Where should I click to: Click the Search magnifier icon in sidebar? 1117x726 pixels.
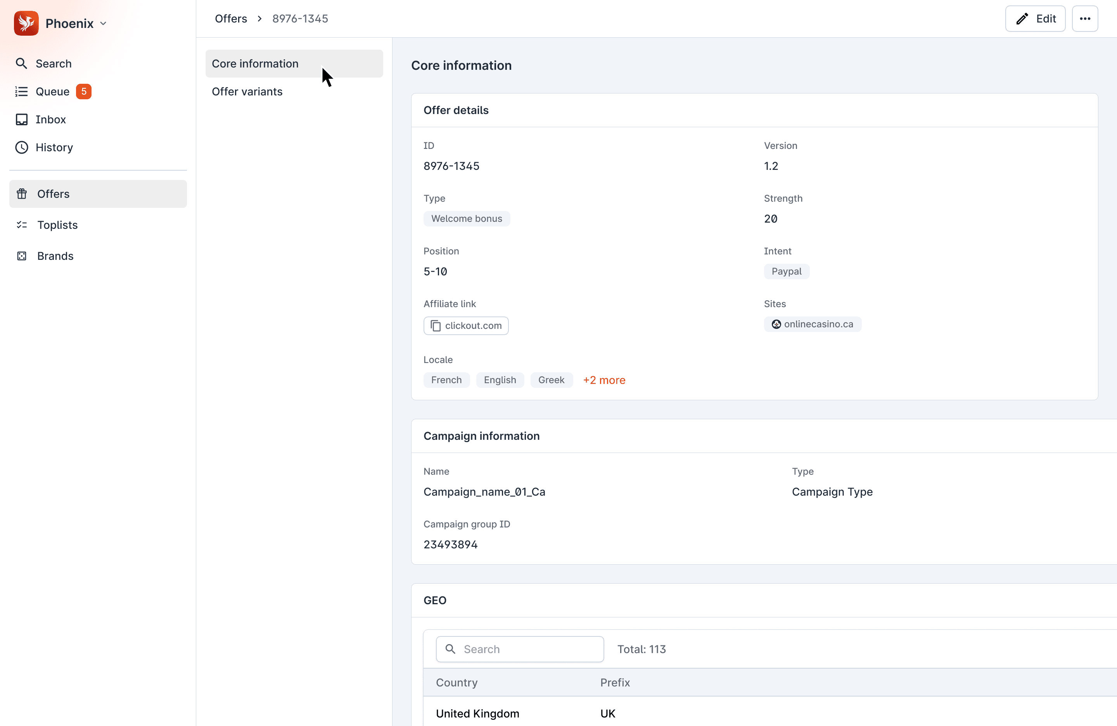pos(21,63)
